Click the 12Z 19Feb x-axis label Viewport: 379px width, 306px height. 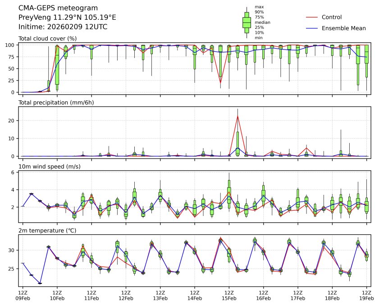[366, 295]
